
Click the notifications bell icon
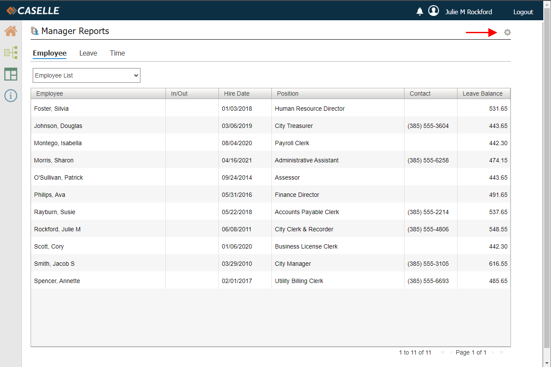[x=420, y=12]
